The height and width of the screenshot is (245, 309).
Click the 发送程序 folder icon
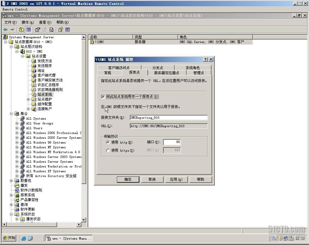click(34, 66)
